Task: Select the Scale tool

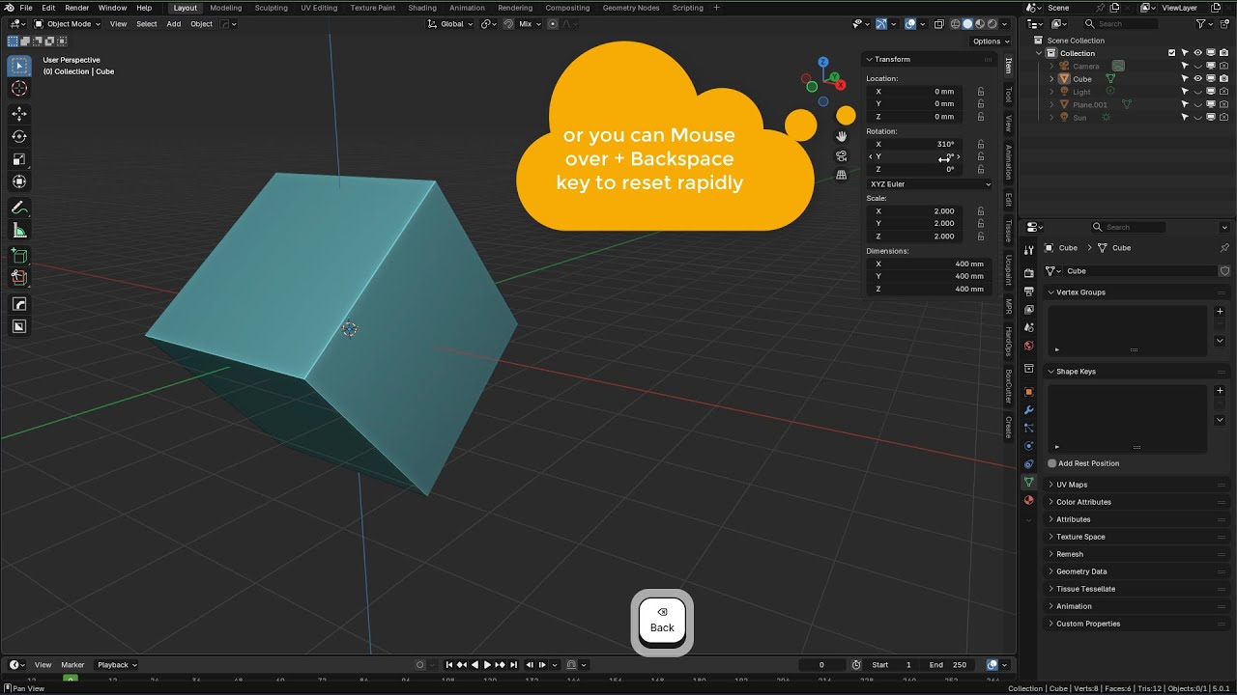Action: [19, 159]
